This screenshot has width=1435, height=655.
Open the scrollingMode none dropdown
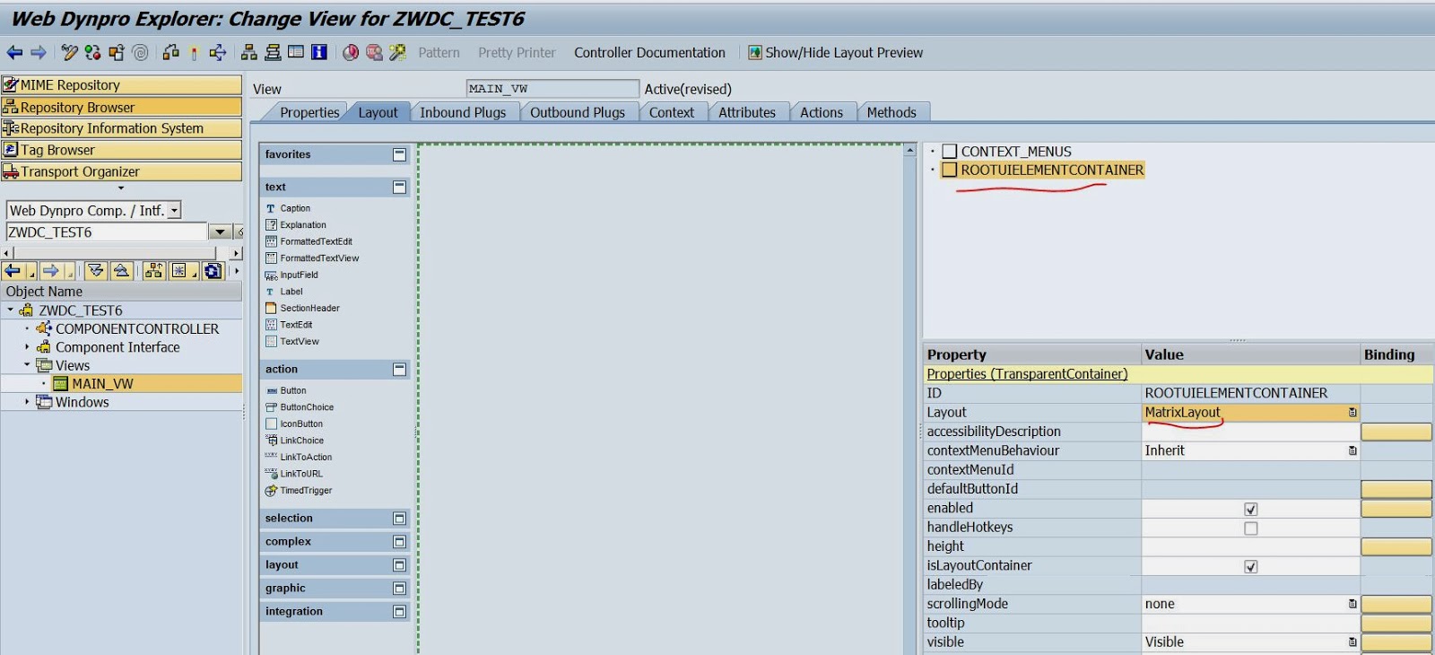point(1352,605)
